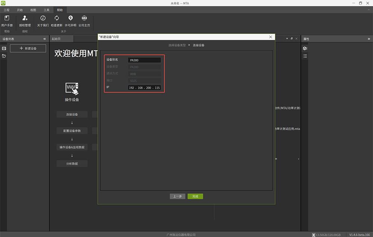
Task: Select the cube icon in properties panel
Action: pos(305,48)
